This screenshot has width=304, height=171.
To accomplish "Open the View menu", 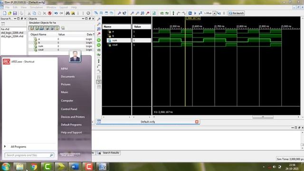I will click(24, 8).
